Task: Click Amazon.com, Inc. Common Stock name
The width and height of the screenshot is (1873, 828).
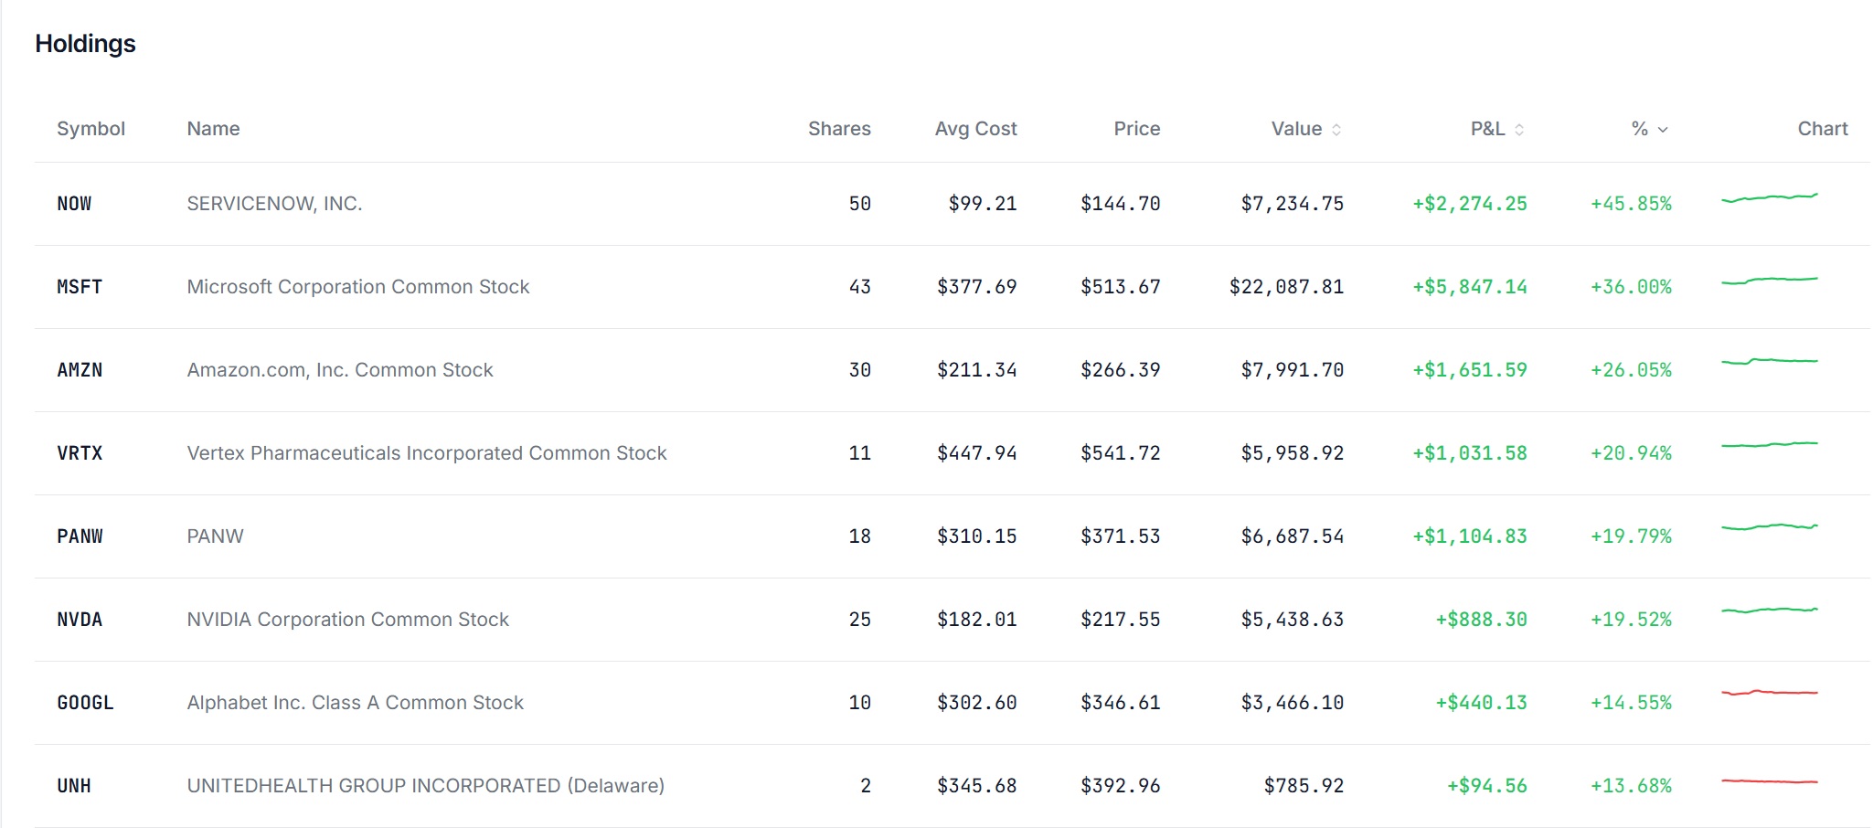Action: point(340,370)
